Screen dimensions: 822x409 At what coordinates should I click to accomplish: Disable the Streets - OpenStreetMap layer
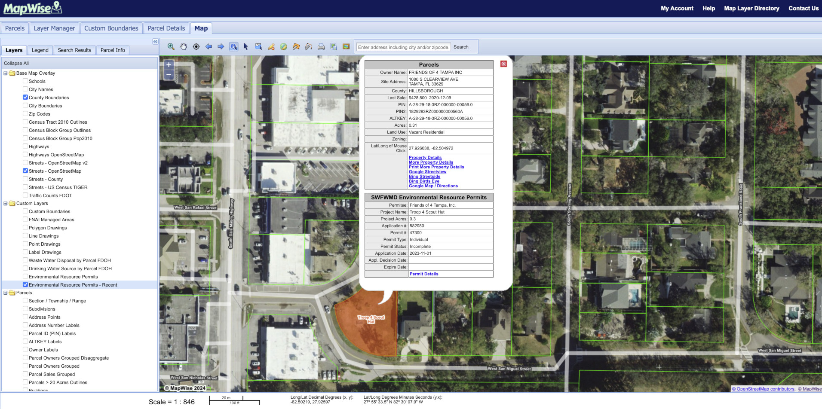tap(25, 171)
